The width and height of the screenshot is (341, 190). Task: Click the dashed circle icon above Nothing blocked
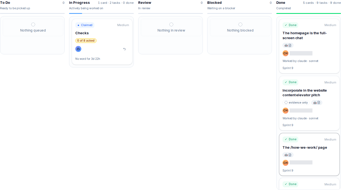click(x=240, y=24)
